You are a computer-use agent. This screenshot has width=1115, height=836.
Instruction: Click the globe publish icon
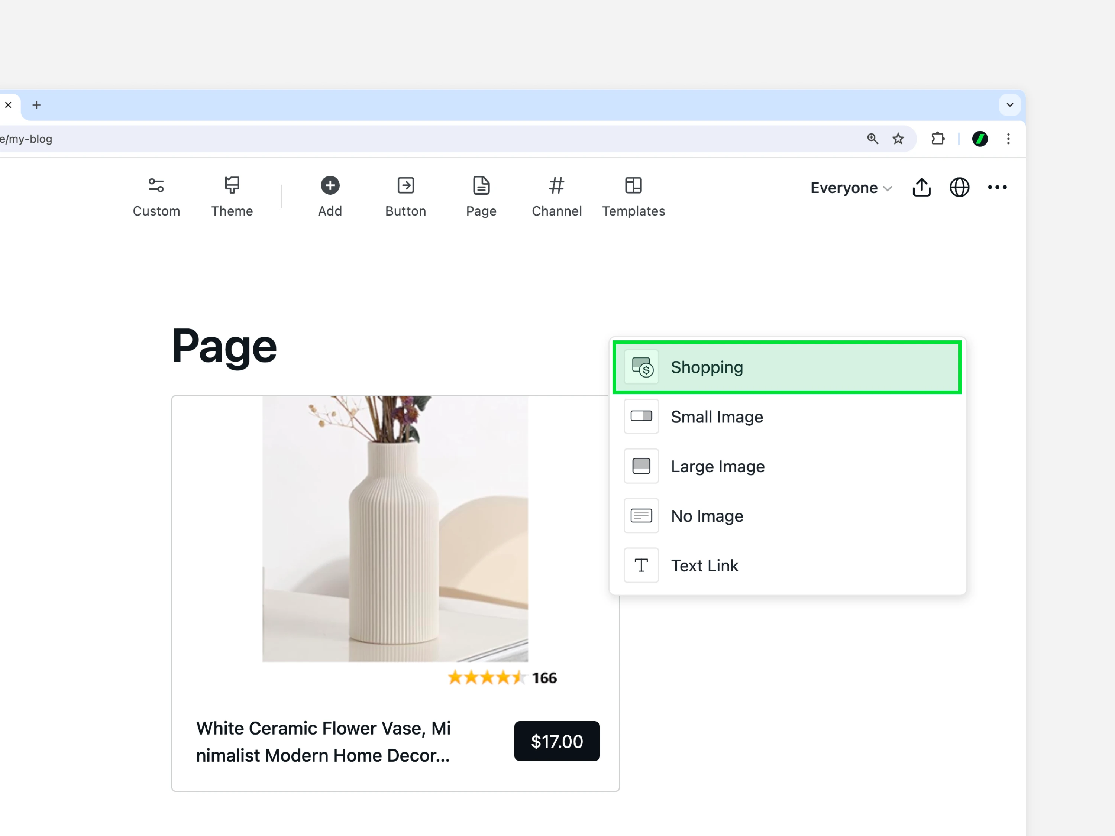(959, 188)
